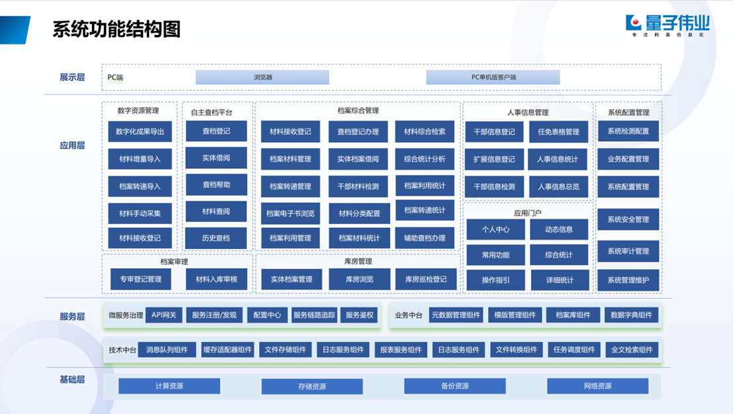Click the 干部信息检测 box
This screenshot has width=733, height=414.
pyautogui.click(x=494, y=187)
